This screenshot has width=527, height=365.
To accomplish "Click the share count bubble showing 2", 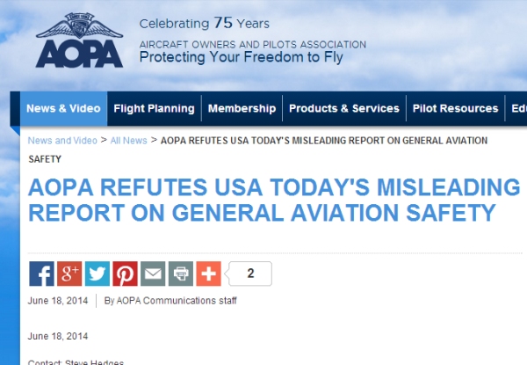I will click(250, 274).
